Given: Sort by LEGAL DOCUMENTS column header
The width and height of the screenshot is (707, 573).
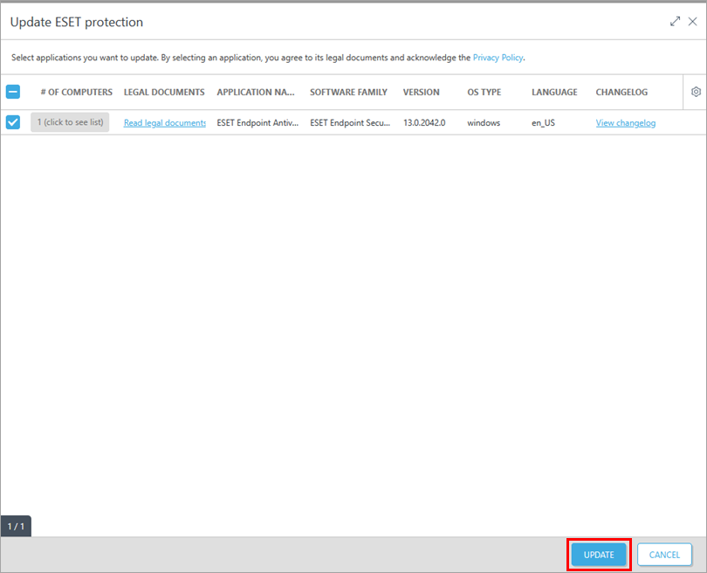Looking at the screenshot, I should (164, 92).
